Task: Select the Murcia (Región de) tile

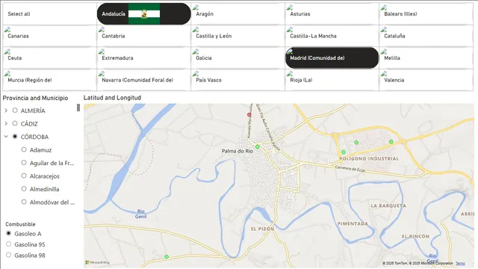Action: point(50,80)
